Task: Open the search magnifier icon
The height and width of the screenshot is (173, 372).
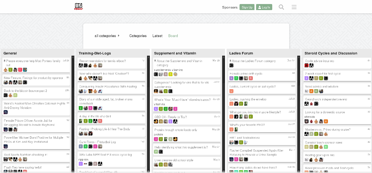Action: [x=282, y=7]
